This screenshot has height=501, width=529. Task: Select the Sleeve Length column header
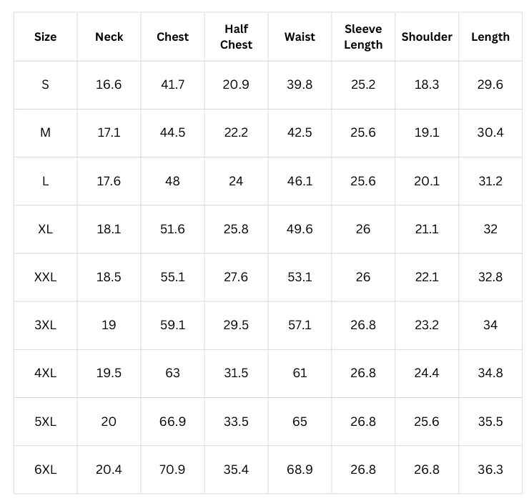point(363,37)
